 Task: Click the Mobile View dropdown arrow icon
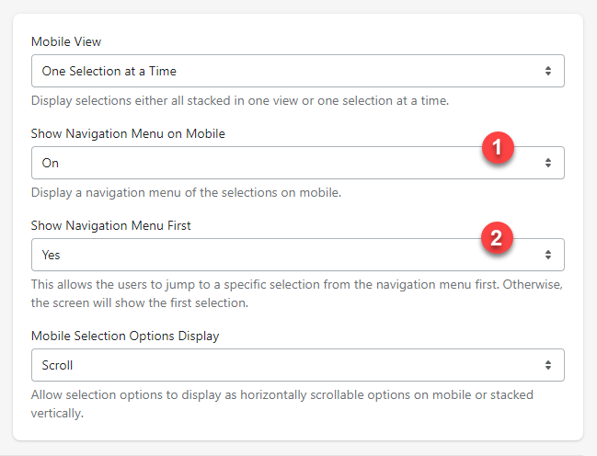click(548, 71)
